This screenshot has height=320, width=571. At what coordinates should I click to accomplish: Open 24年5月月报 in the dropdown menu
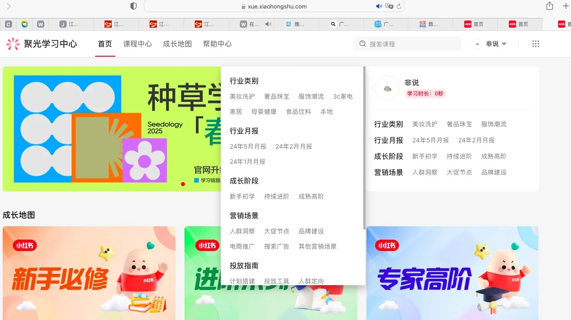248,146
